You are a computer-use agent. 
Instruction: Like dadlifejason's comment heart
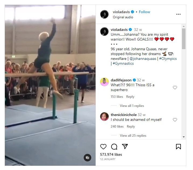pyautogui.click(x=175, y=88)
